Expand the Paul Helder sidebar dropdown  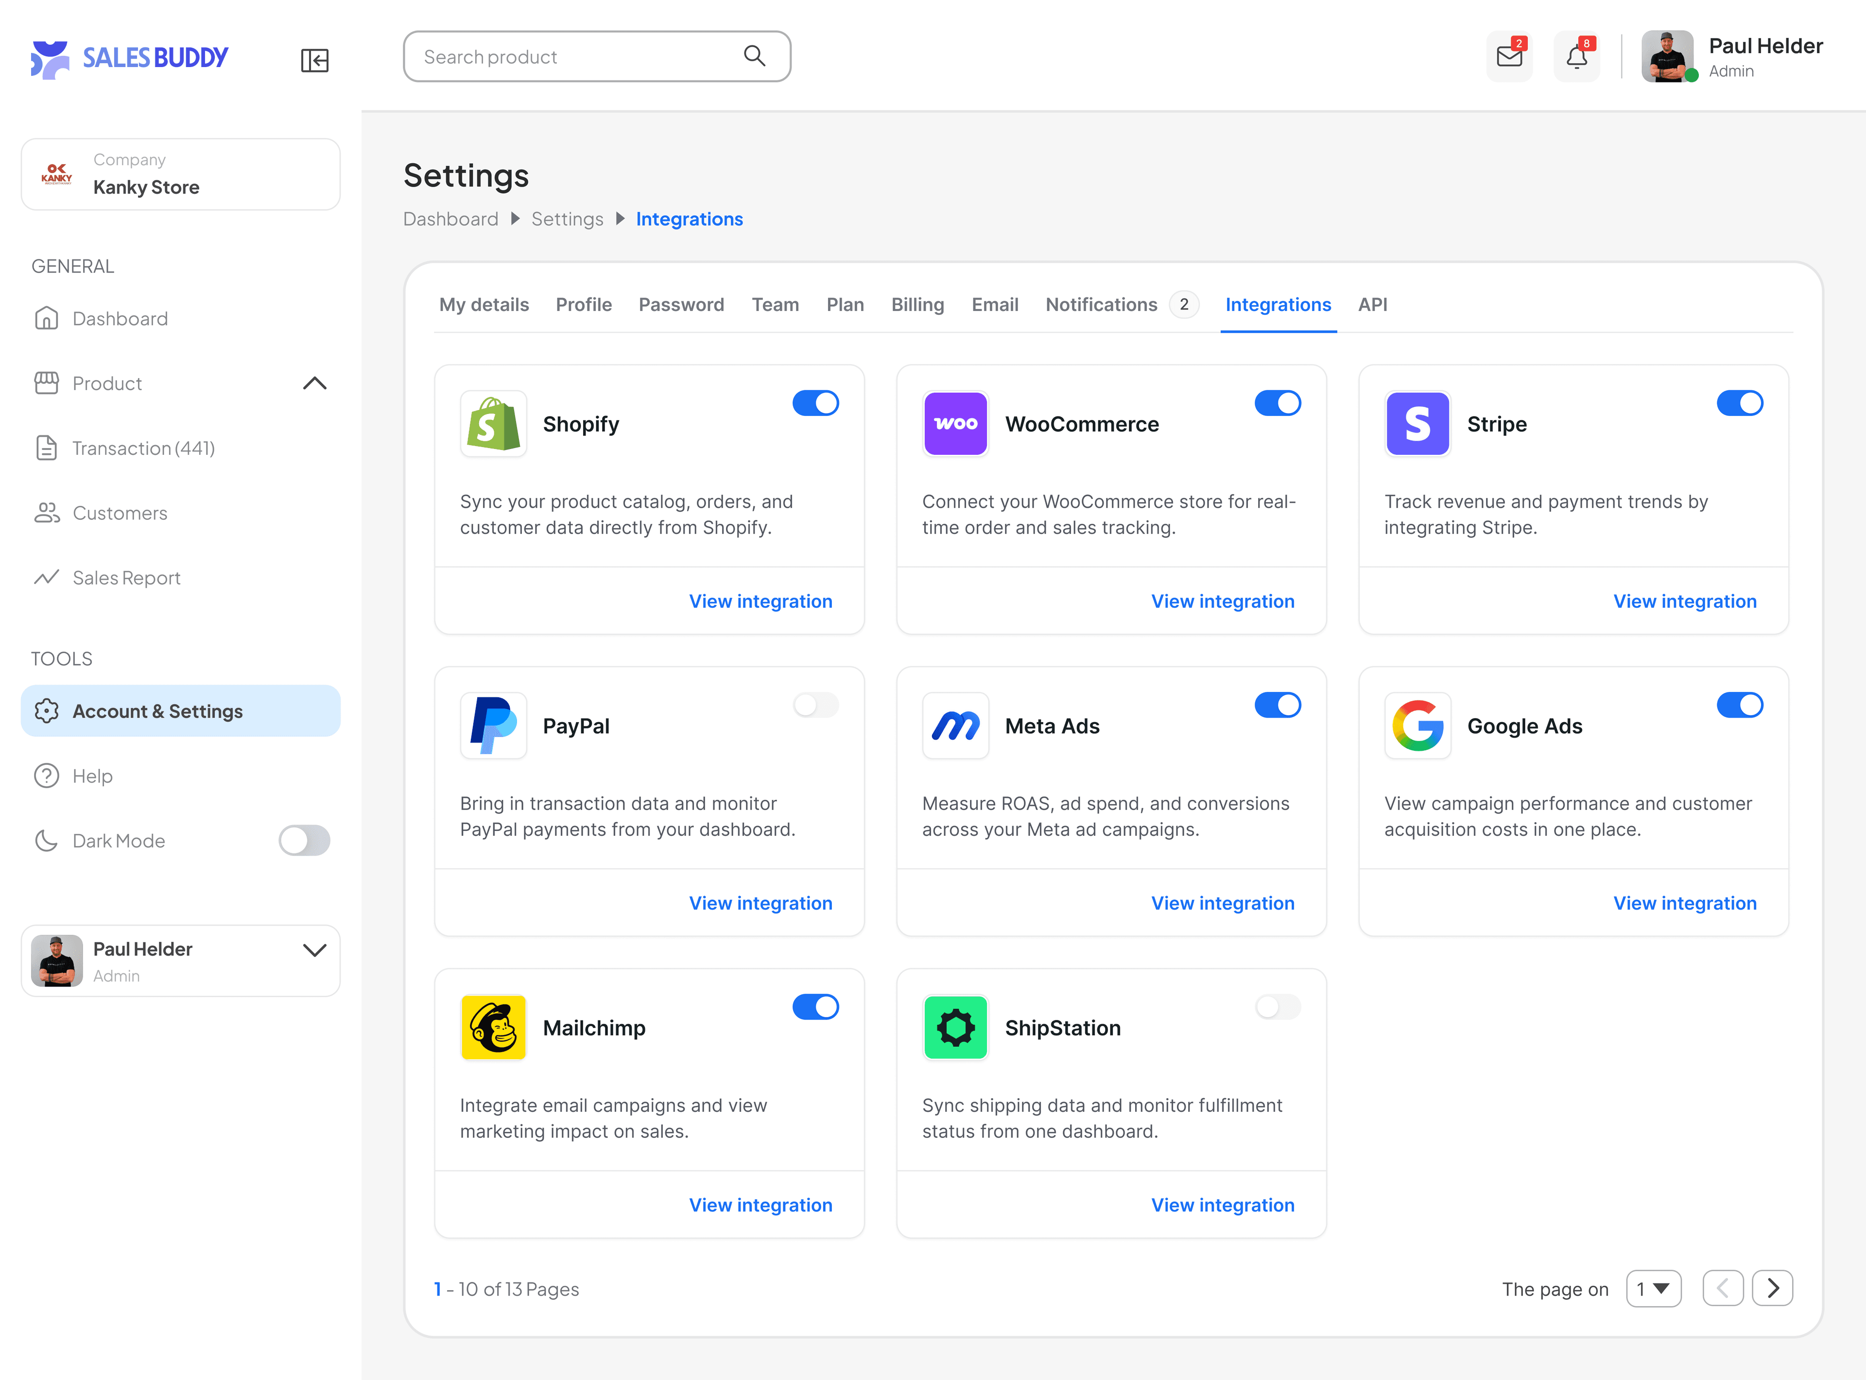(x=315, y=950)
